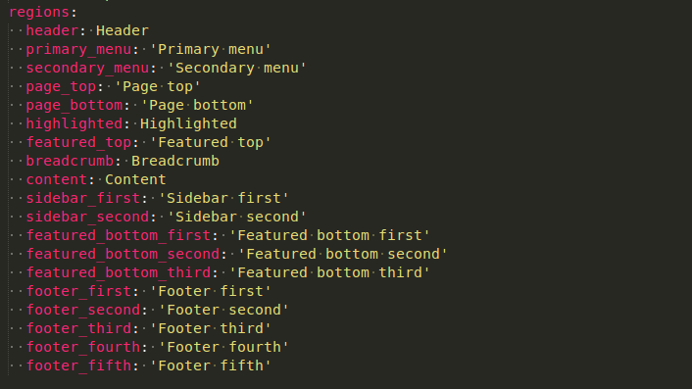Image resolution: width=692 pixels, height=389 pixels.
Task: Click the 'Sidebar first' string
Action: [x=223, y=198]
